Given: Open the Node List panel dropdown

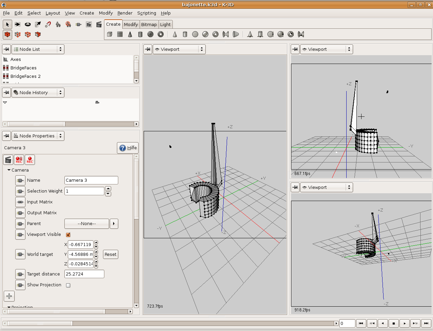Looking at the screenshot, I should (x=38, y=49).
